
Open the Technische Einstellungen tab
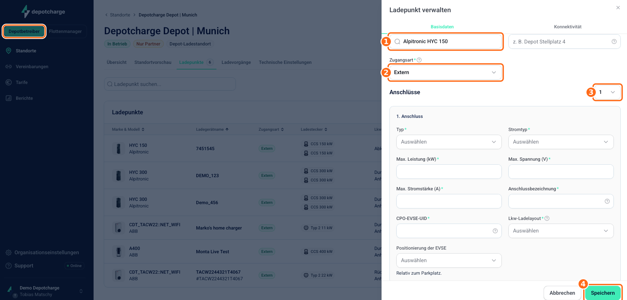pos(285,62)
